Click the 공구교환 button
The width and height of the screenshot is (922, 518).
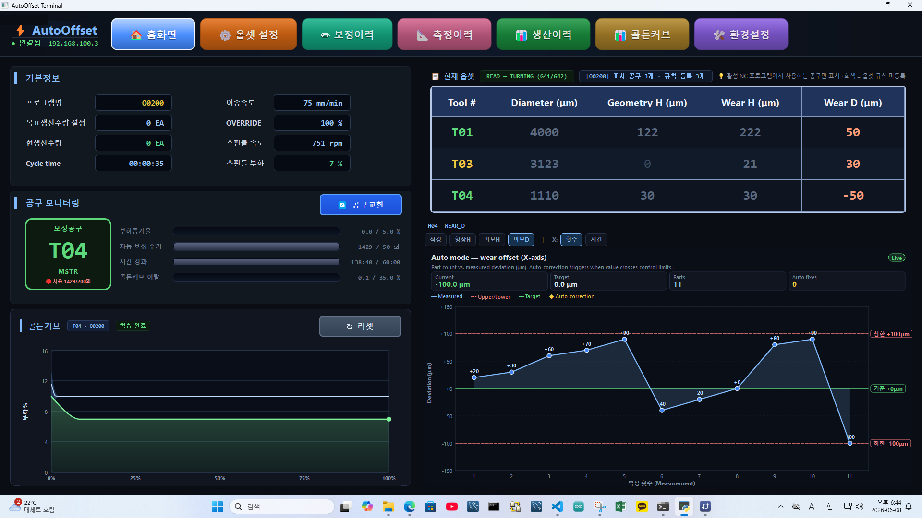point(361,205)
